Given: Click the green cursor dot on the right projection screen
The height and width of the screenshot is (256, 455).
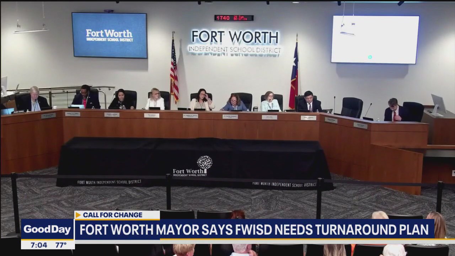Looking at the screenshot, I should pos(370,56).
